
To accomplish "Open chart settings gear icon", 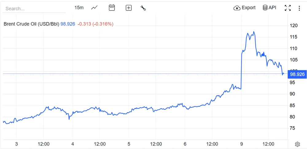I will click(x=297, y=144).
